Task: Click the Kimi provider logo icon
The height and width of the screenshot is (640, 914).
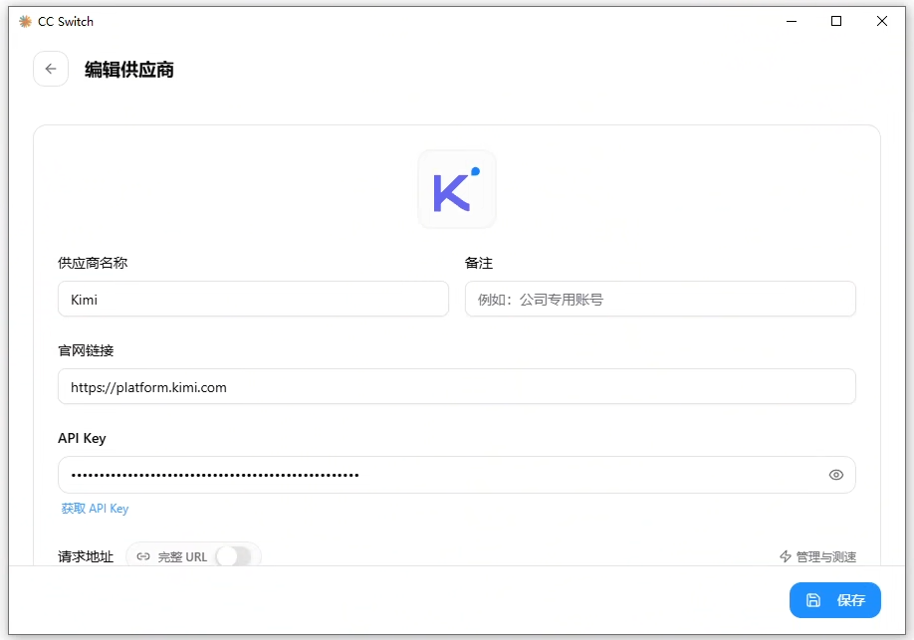Action: click(x=456, y=189)
